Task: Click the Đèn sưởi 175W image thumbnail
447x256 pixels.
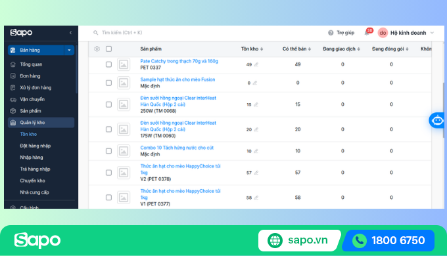Action: click(x=124, y=129)
